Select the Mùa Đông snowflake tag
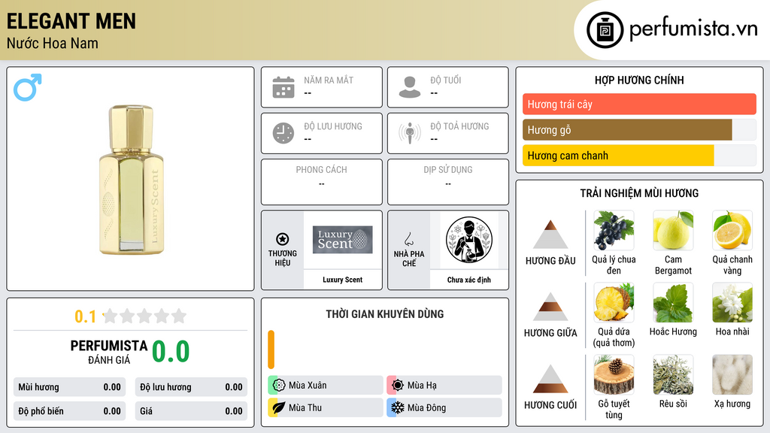770x433 pixels. click(x=444, y=407)
